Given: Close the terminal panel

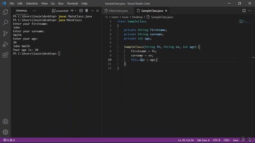Looking at the screenshot, I should [97, 11].
